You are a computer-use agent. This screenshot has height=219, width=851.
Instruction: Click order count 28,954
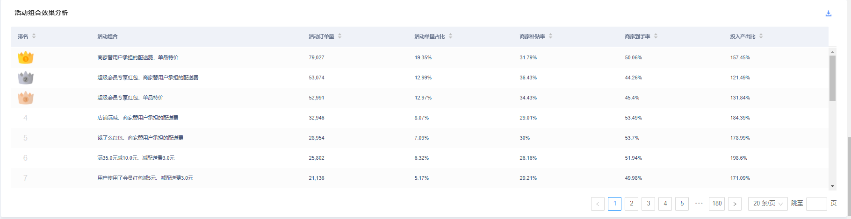[x=317, y=138]
